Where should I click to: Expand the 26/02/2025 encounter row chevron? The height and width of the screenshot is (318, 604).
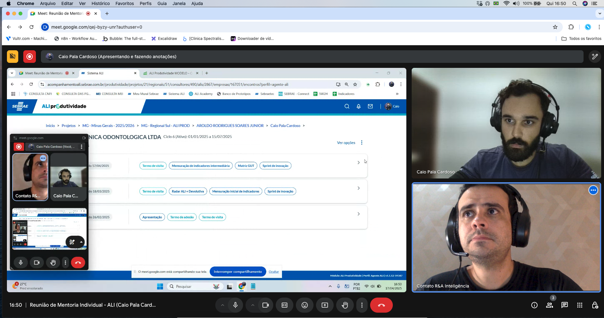pyautogui.click(x=358, y=214)
